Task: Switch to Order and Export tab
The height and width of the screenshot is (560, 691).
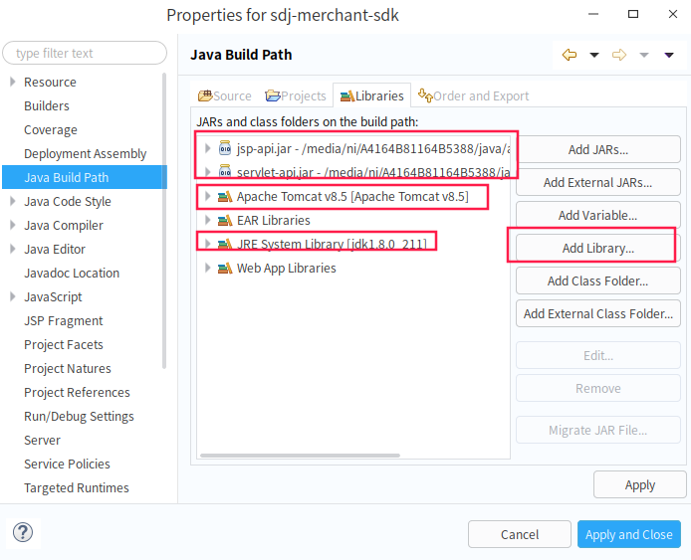Action: (474, 95)
